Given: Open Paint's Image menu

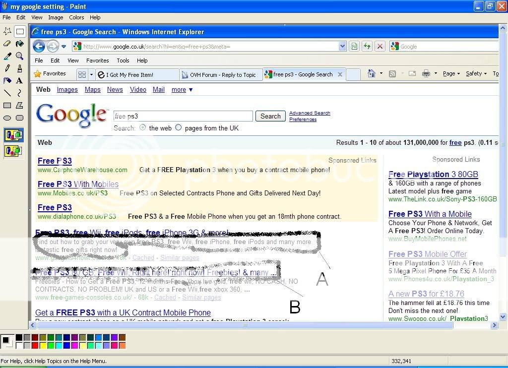Looking at the screenshot, I should (56, 17).
